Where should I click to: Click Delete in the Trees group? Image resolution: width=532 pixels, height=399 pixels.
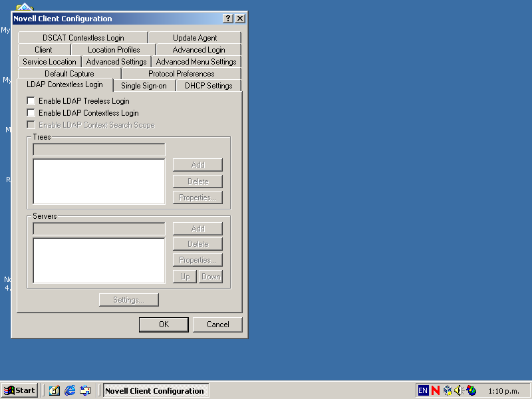[198, 181]
